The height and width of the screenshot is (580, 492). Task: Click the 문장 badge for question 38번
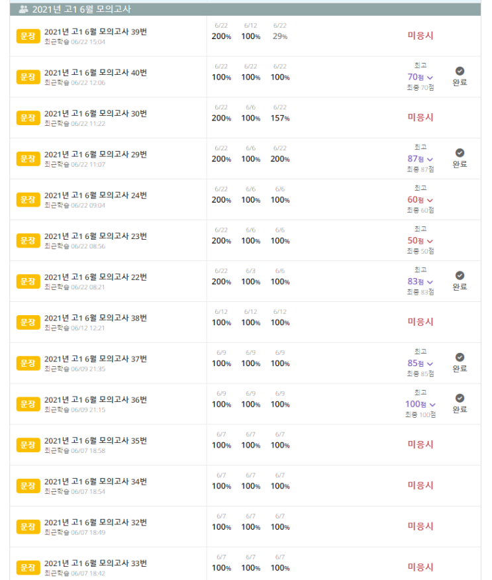click(x=28, y=322)
